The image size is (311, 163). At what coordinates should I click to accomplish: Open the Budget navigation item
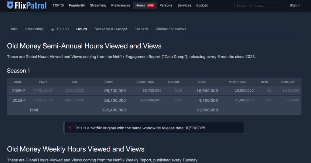[202, 5]
